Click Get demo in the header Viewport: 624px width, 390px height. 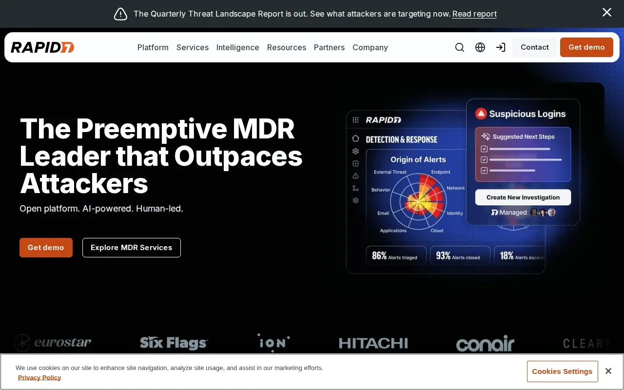(586, 47)
